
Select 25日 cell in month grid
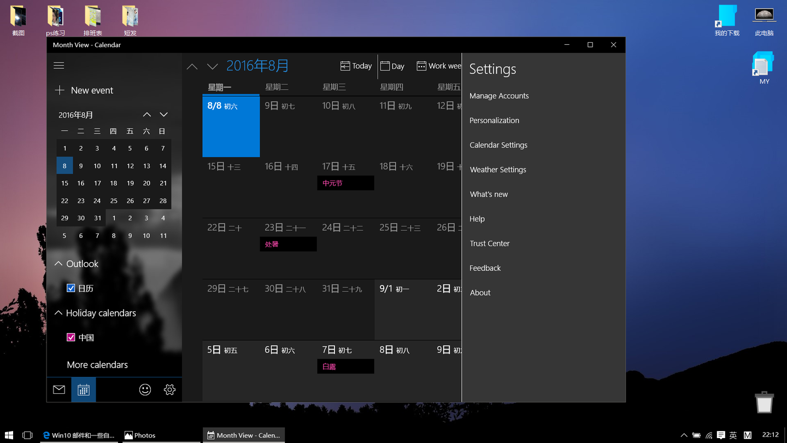point(403,249)
